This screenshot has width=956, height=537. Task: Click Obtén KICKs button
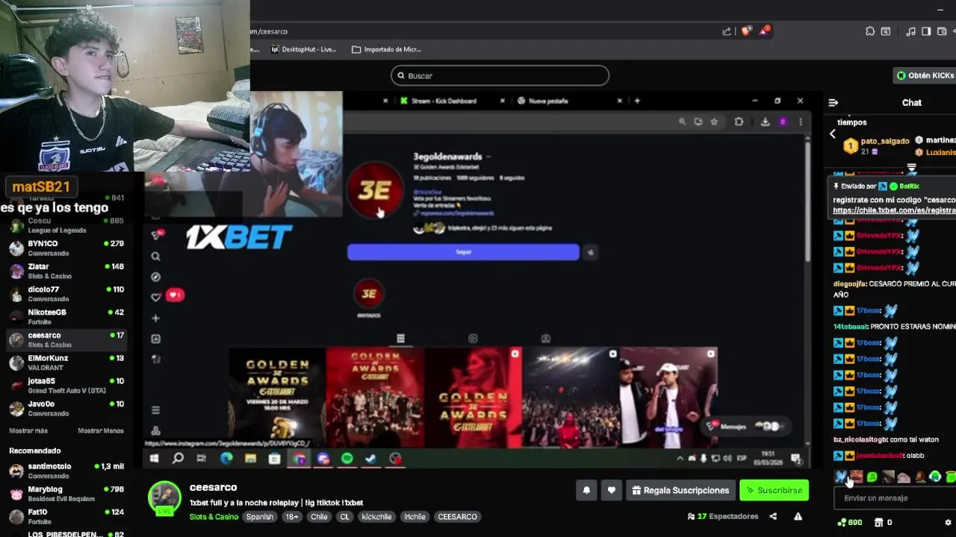pos(925,75)
